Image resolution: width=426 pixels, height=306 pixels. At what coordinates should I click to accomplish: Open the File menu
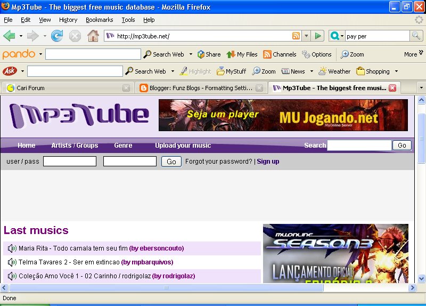[x=8, y=20]
